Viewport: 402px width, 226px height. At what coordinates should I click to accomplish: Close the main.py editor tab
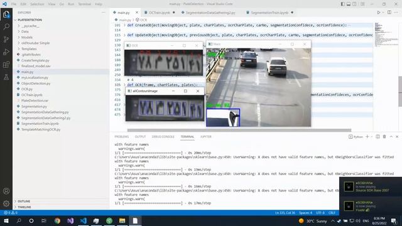coord(137,13)
